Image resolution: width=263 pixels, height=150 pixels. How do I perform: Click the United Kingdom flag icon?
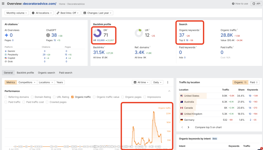tap(182, 114)
